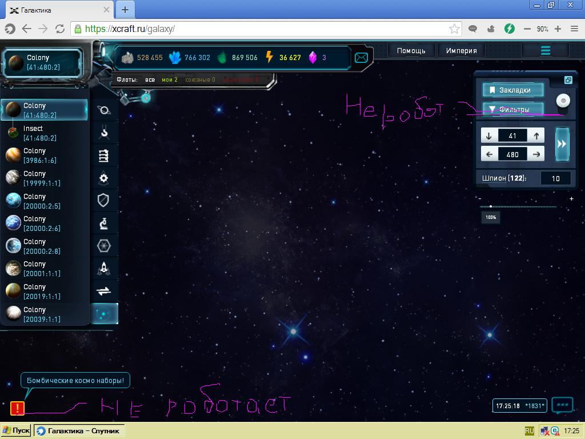The height and width of the screenshot is (439, 585).
Task: Expand the Фильтры filter panel
Action: tap(513, 109)
